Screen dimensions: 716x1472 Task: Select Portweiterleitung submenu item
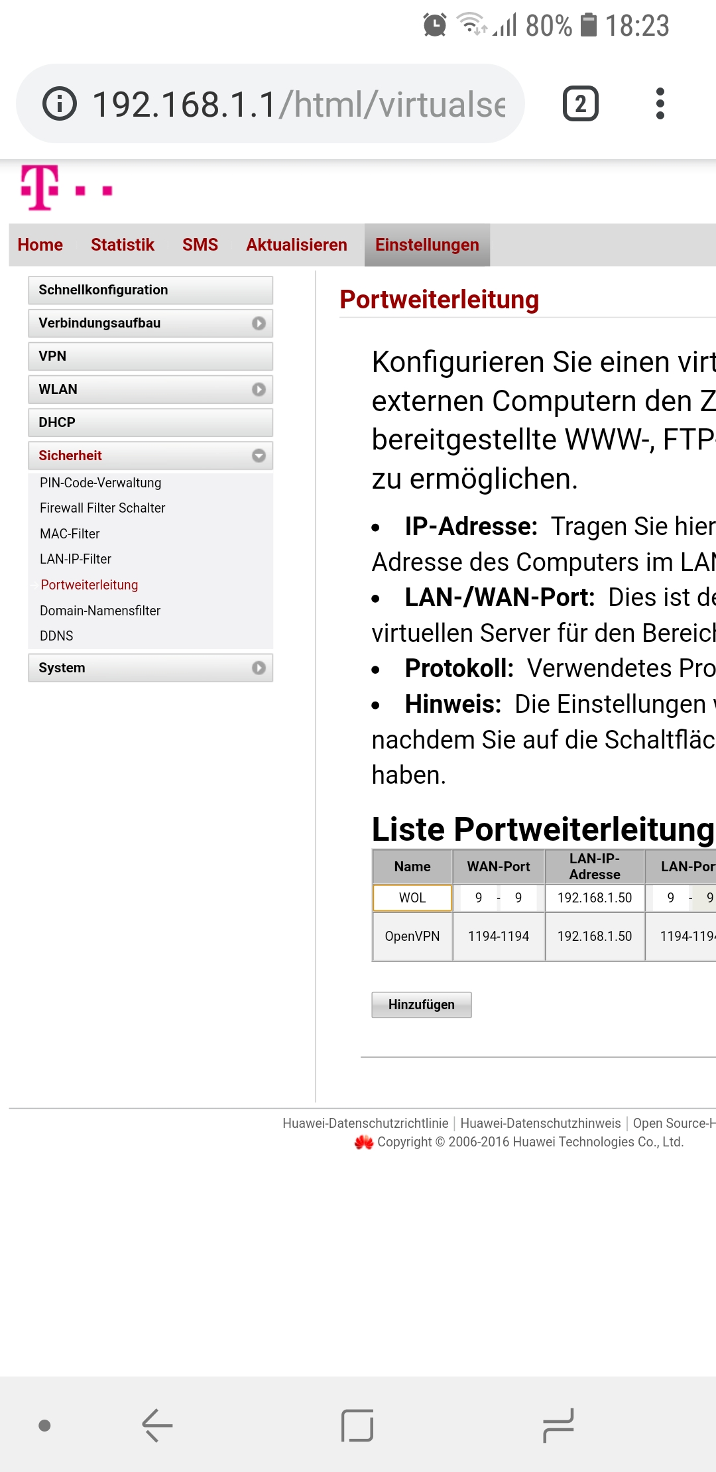point(89,585)
